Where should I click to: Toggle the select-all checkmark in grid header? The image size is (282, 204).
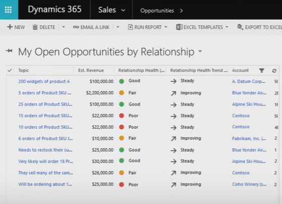click(x=10, y=70)
